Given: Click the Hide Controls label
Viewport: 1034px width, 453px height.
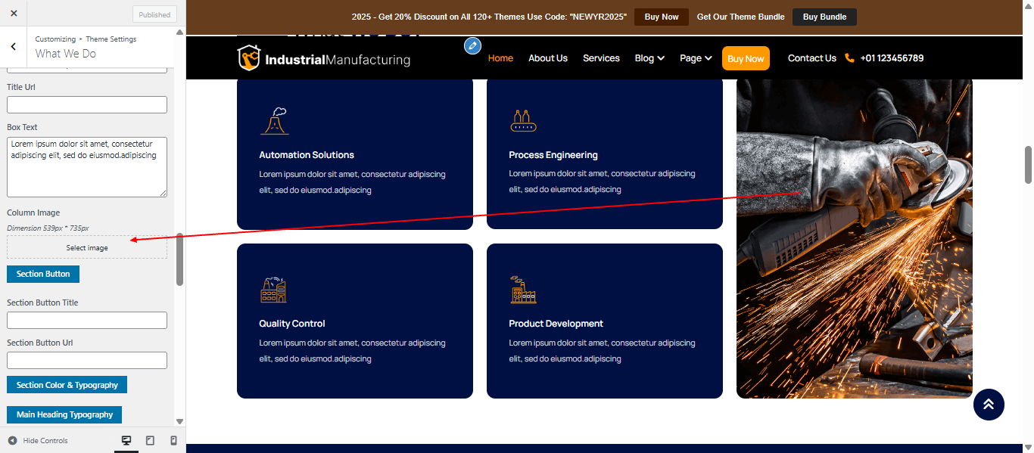Looking at the screenshot, I should 45,440.
